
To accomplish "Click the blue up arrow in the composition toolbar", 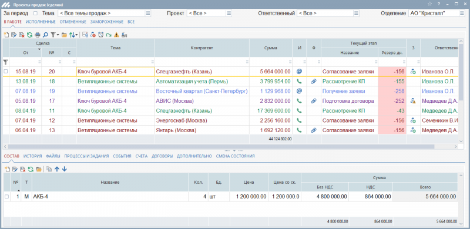I will [x=57, y=169].
